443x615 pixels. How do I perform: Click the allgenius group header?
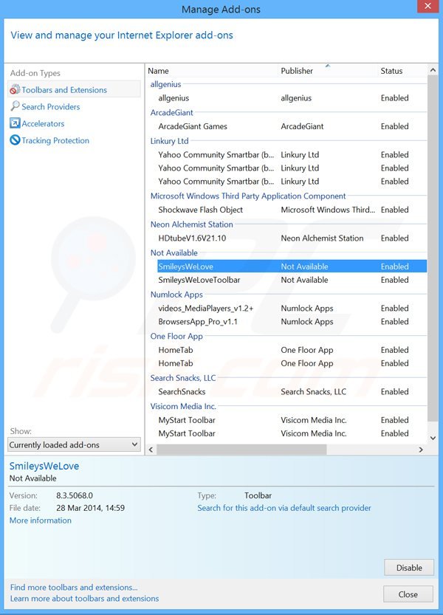[x=165, y=84]
